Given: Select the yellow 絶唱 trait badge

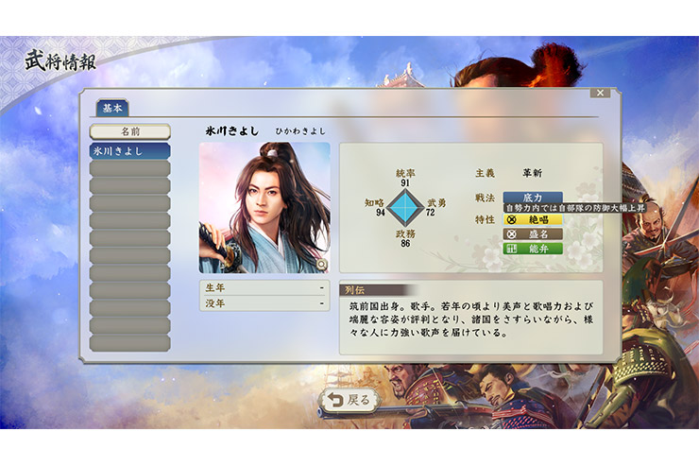Looking at the screenshot, I should pos(533,219).
